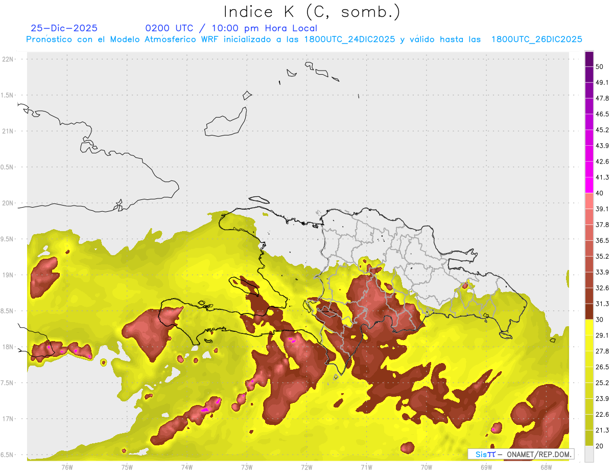Click the colorbar value '36.5'

coord(602,241)
